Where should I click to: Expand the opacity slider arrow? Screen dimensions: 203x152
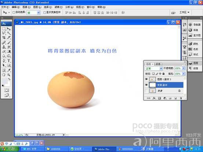click(184, 68)
